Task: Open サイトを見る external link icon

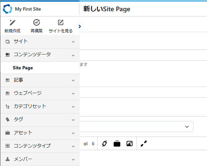Action: [61, 23]
